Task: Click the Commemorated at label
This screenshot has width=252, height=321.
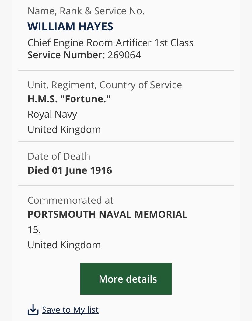Action: pyautogui.click(x=70, y=200)
